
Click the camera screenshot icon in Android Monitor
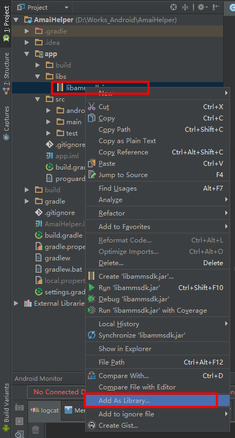tap(19, 407)
